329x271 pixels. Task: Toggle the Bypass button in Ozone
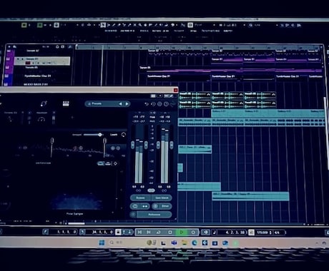(x=140, y=198)
